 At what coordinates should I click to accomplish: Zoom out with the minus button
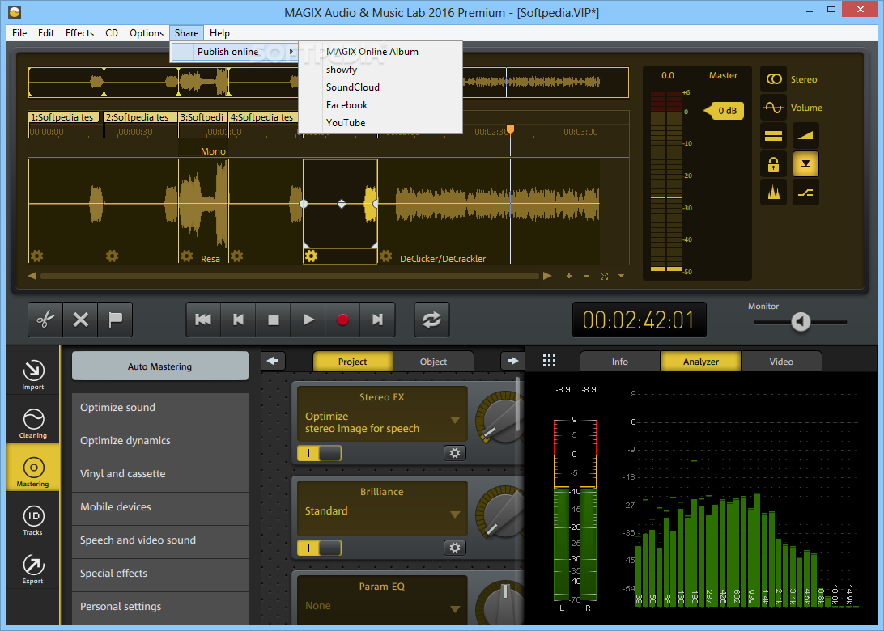tap(587, 276)
